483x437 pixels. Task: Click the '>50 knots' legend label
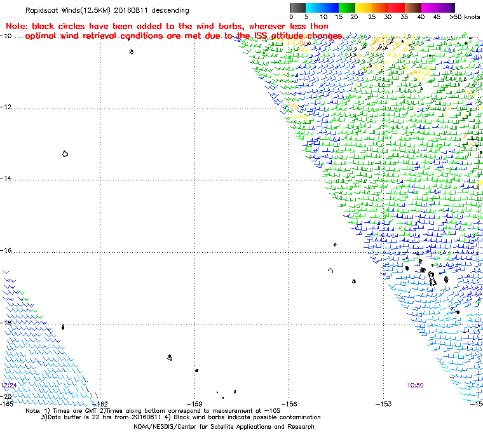pos(465,17)
